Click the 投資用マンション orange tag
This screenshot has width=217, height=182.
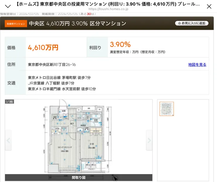[16, 24]
